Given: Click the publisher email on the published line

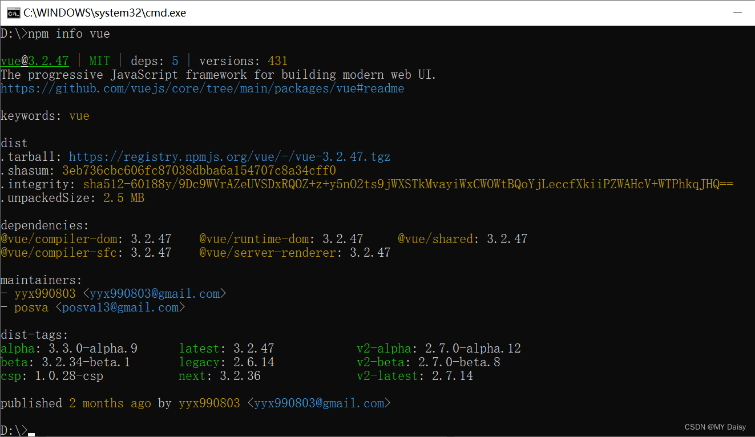Looking at the screenshot, I should pos(319,403).
